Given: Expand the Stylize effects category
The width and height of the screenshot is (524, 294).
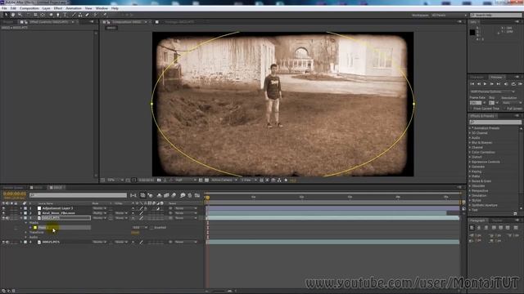Looking at the screenshot, I should pos(470,200).
